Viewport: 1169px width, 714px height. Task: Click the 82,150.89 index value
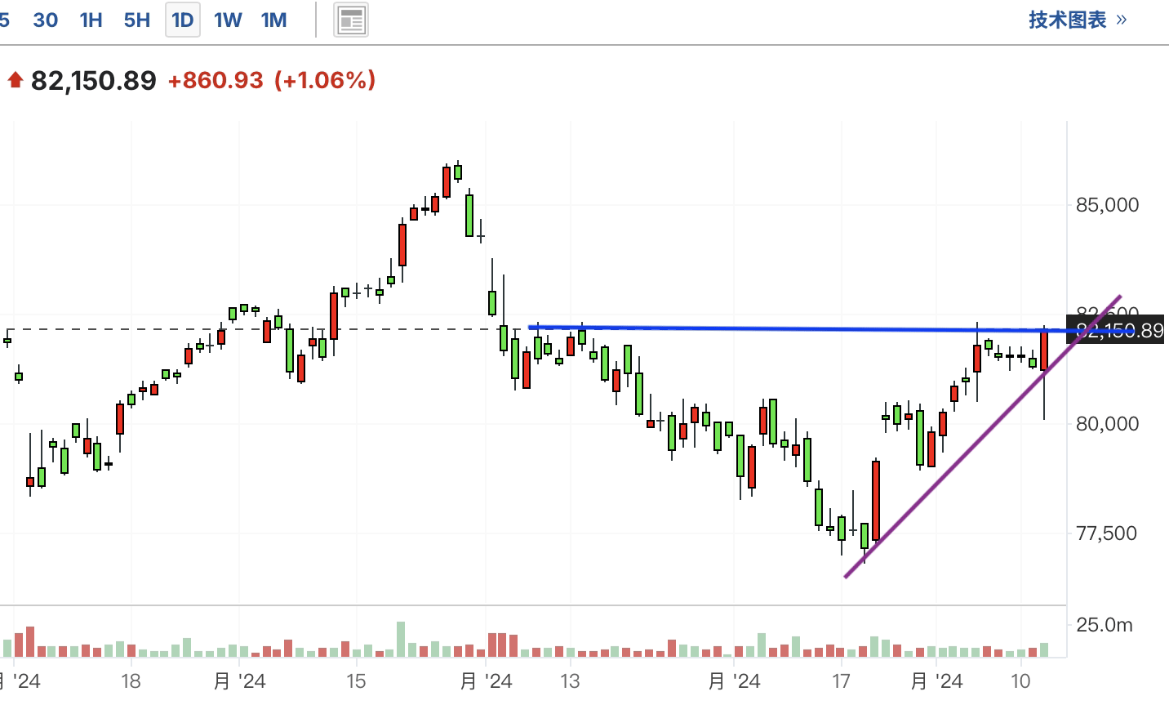tap(94, 80)
